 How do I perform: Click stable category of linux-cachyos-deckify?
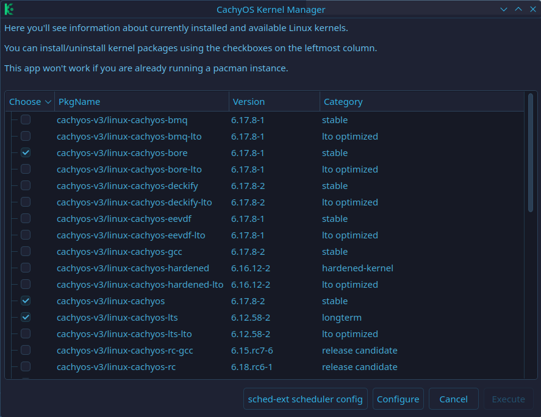click(335, 186)
